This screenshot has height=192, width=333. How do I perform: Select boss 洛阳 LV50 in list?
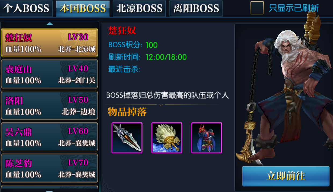click(50, 105)
